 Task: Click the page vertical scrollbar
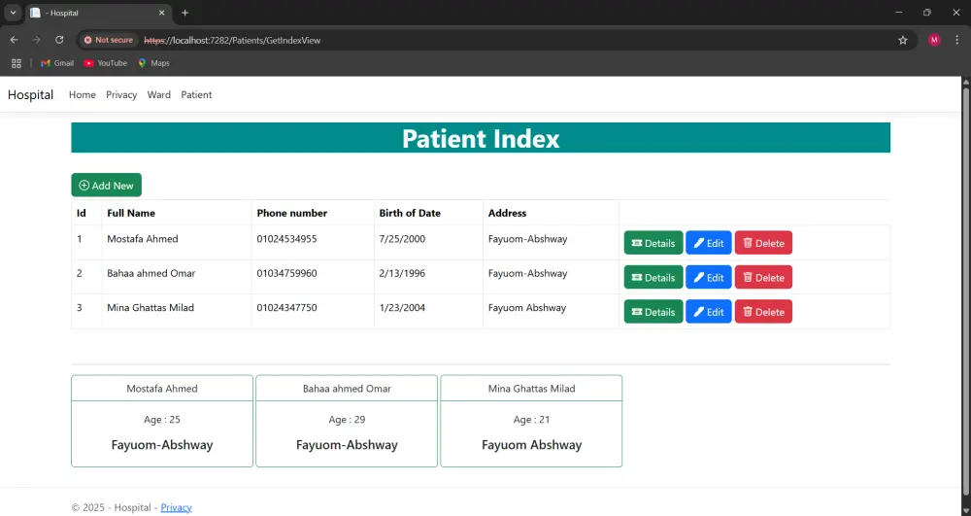(965, 292)
